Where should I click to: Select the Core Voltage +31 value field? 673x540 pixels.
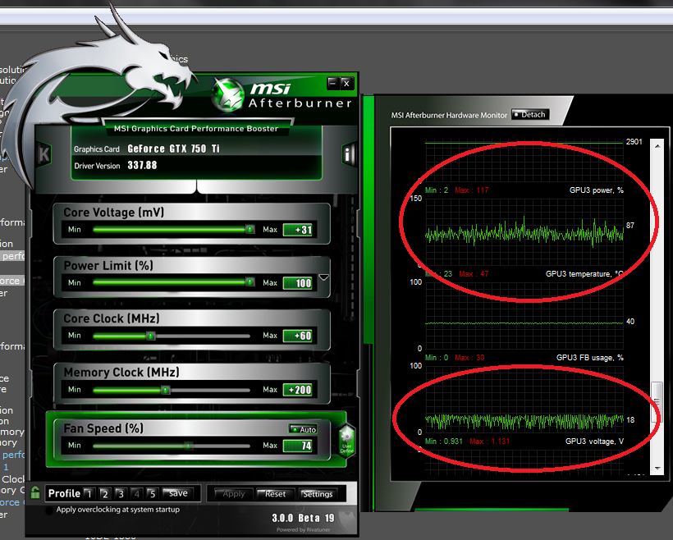click(x=300, y=230)
